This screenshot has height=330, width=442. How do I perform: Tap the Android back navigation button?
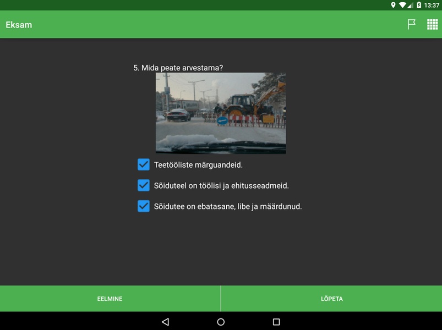point(166,322)
